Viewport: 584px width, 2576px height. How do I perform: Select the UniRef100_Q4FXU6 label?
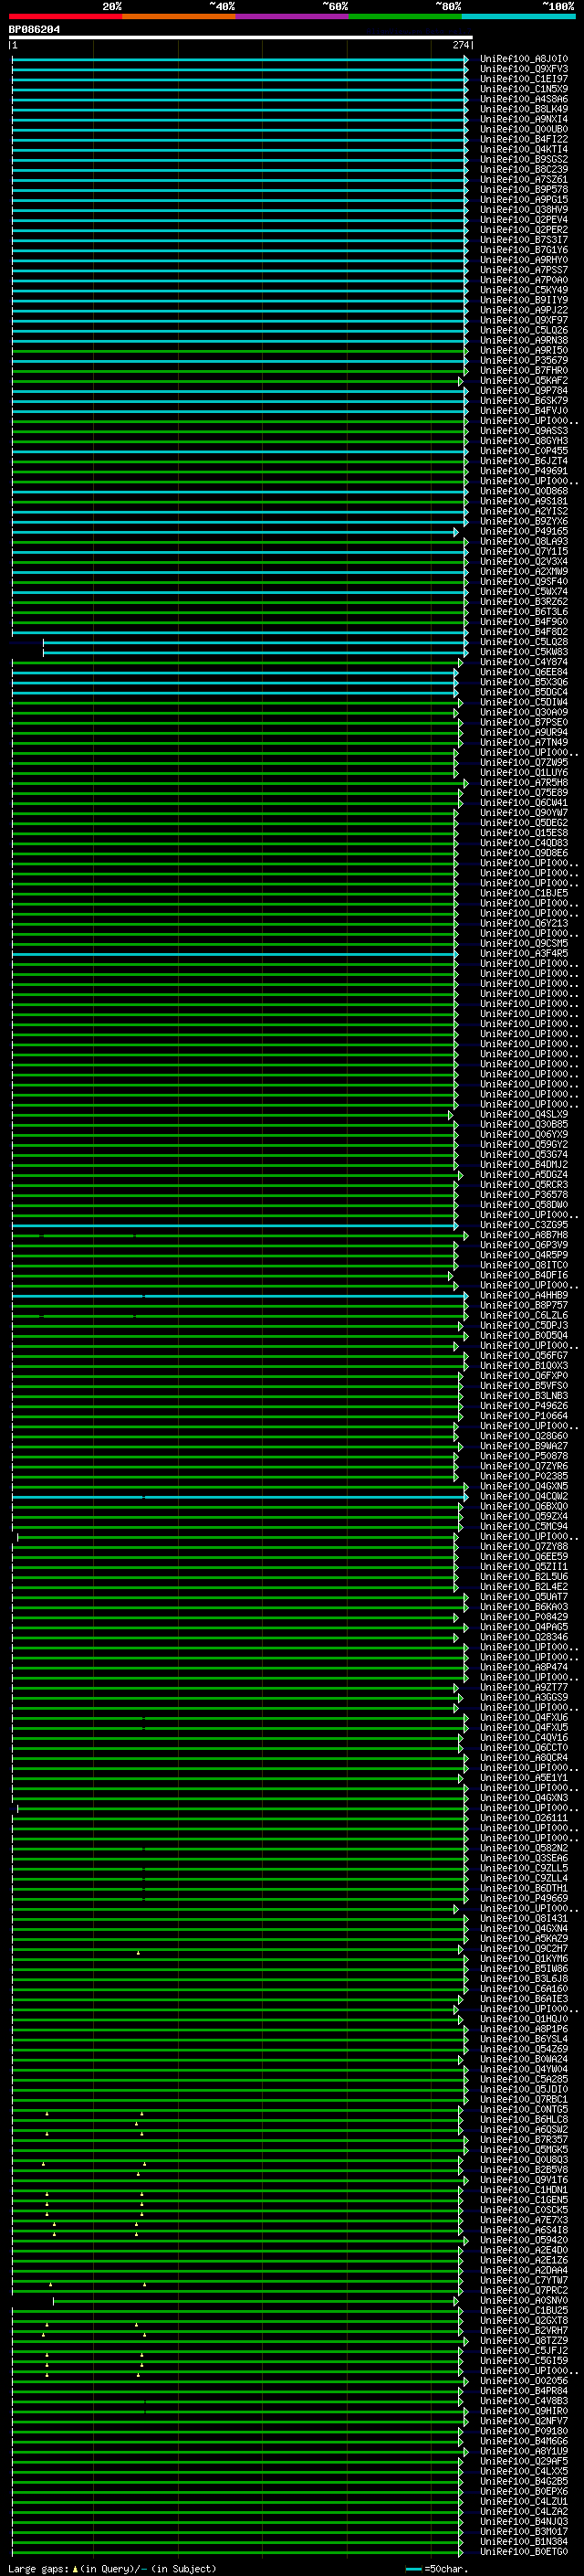(x=524, y=1718)
